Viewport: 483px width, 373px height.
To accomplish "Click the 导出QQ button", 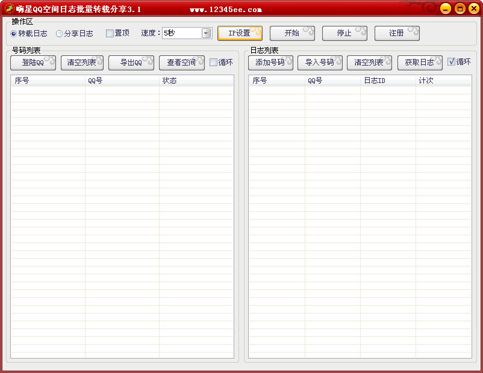I will click(131, 63).
